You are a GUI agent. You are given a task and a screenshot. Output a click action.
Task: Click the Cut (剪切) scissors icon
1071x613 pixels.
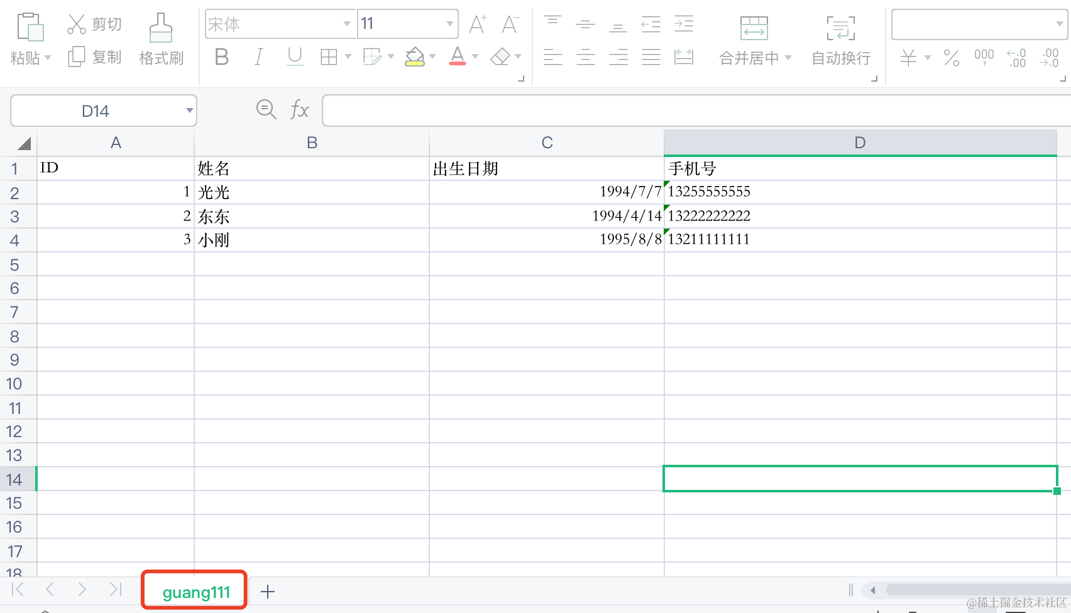[77, 24]
